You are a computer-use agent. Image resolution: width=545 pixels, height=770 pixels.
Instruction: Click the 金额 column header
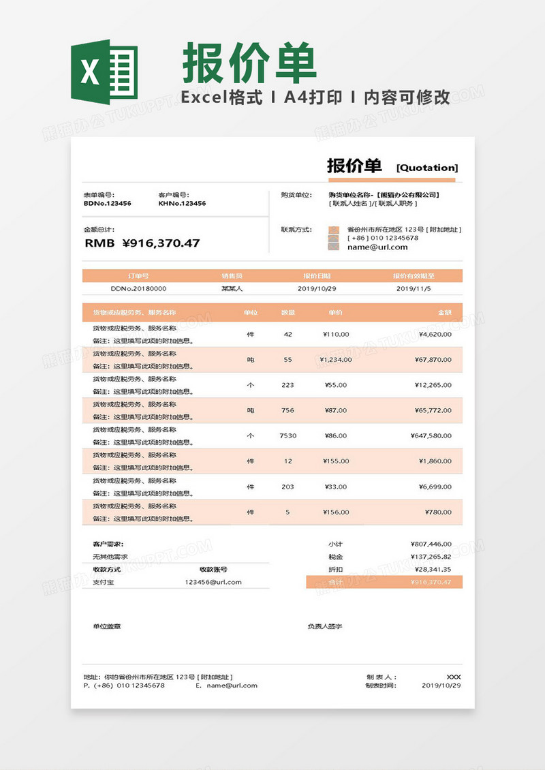coord(445,312)
